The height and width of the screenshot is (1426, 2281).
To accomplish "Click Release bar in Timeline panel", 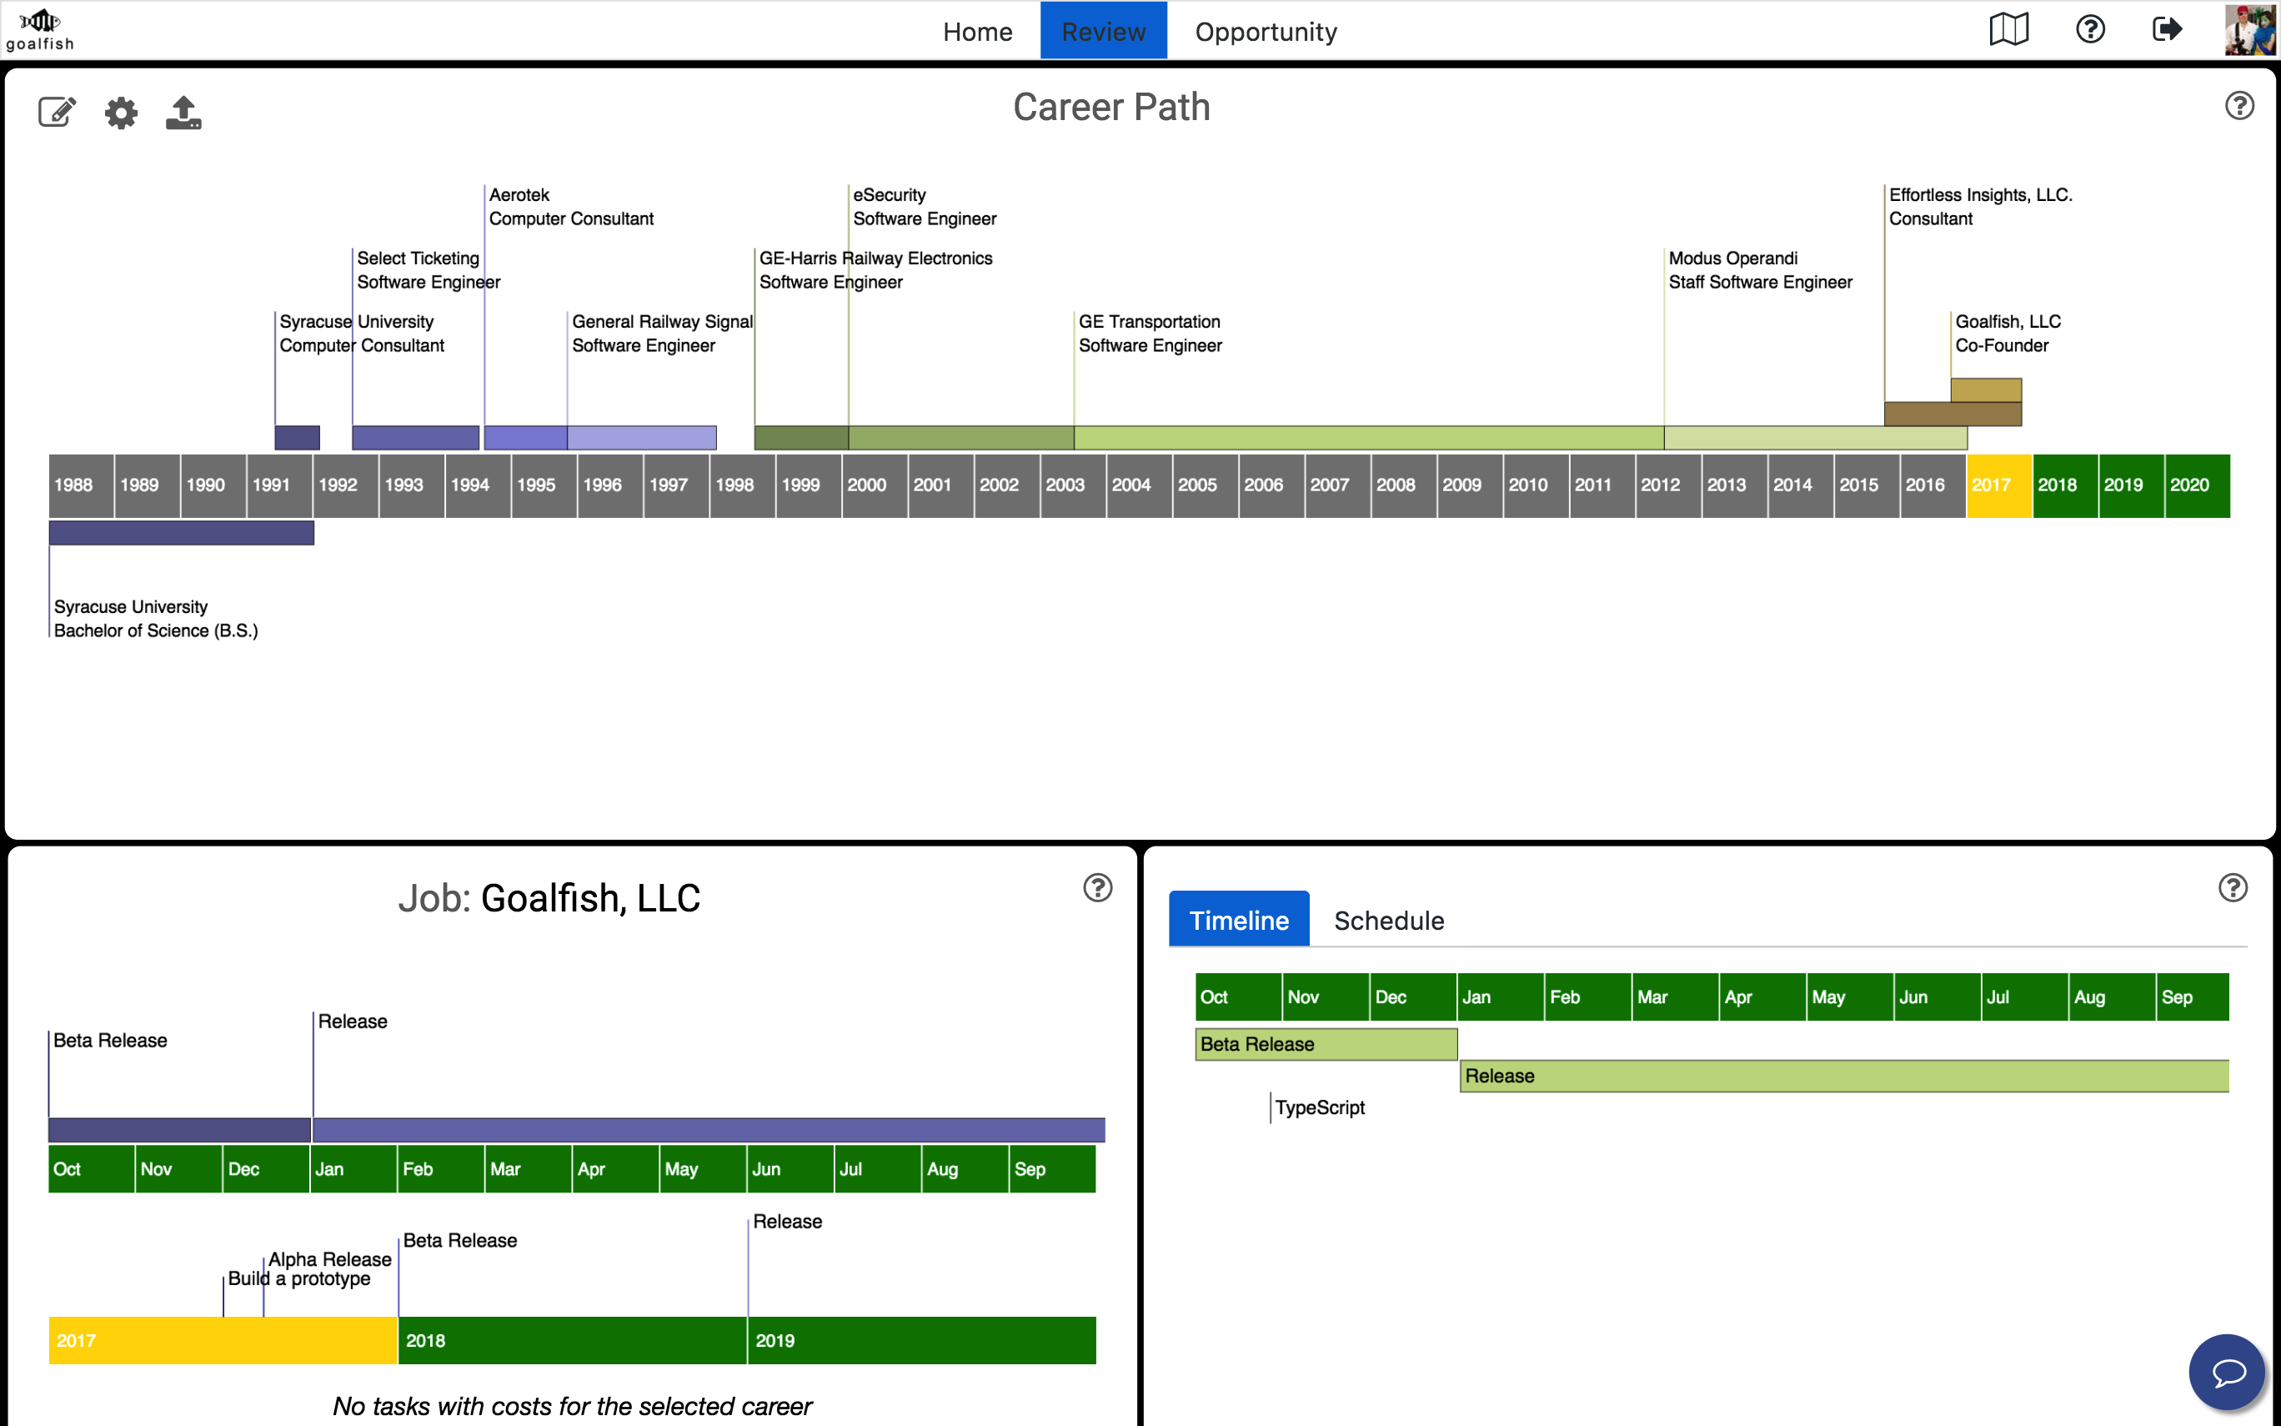I will coord(1845,1076).
